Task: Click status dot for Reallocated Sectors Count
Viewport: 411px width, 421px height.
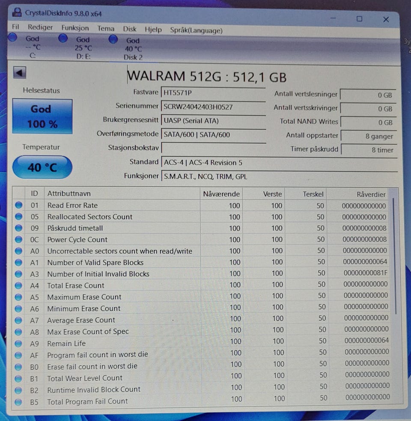Action: [x=19, y=216]
